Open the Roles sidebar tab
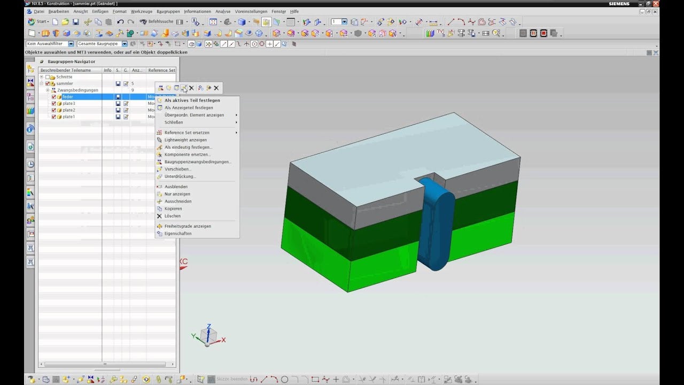 30,220
